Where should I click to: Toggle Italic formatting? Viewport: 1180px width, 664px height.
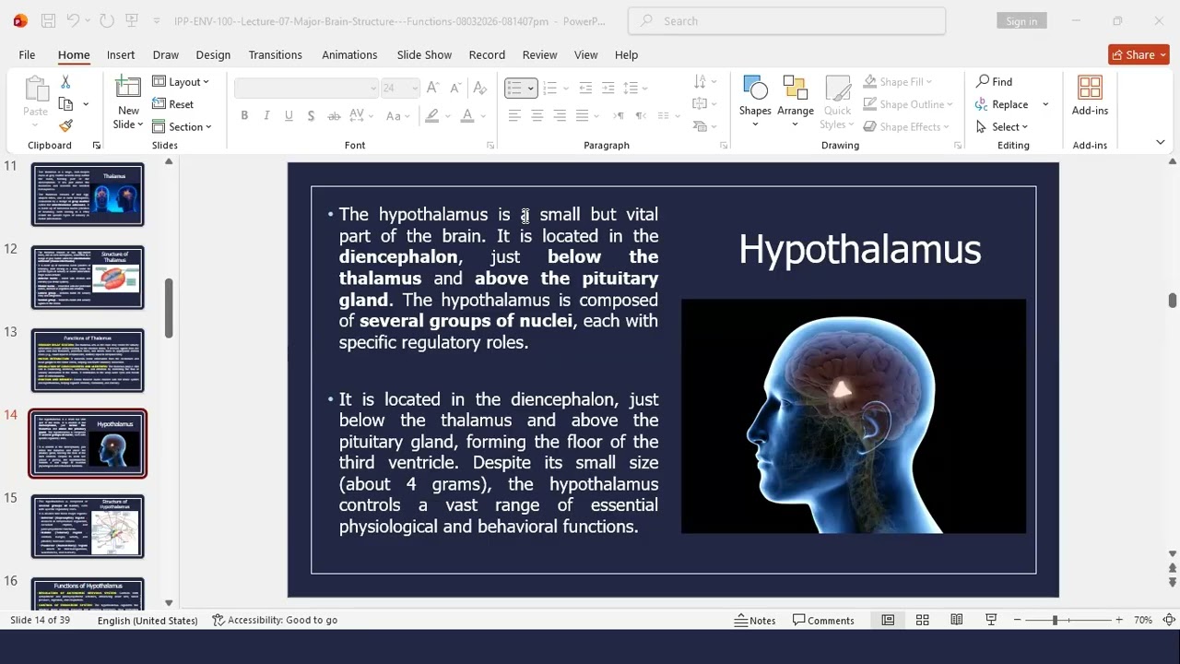pos(266,115)
